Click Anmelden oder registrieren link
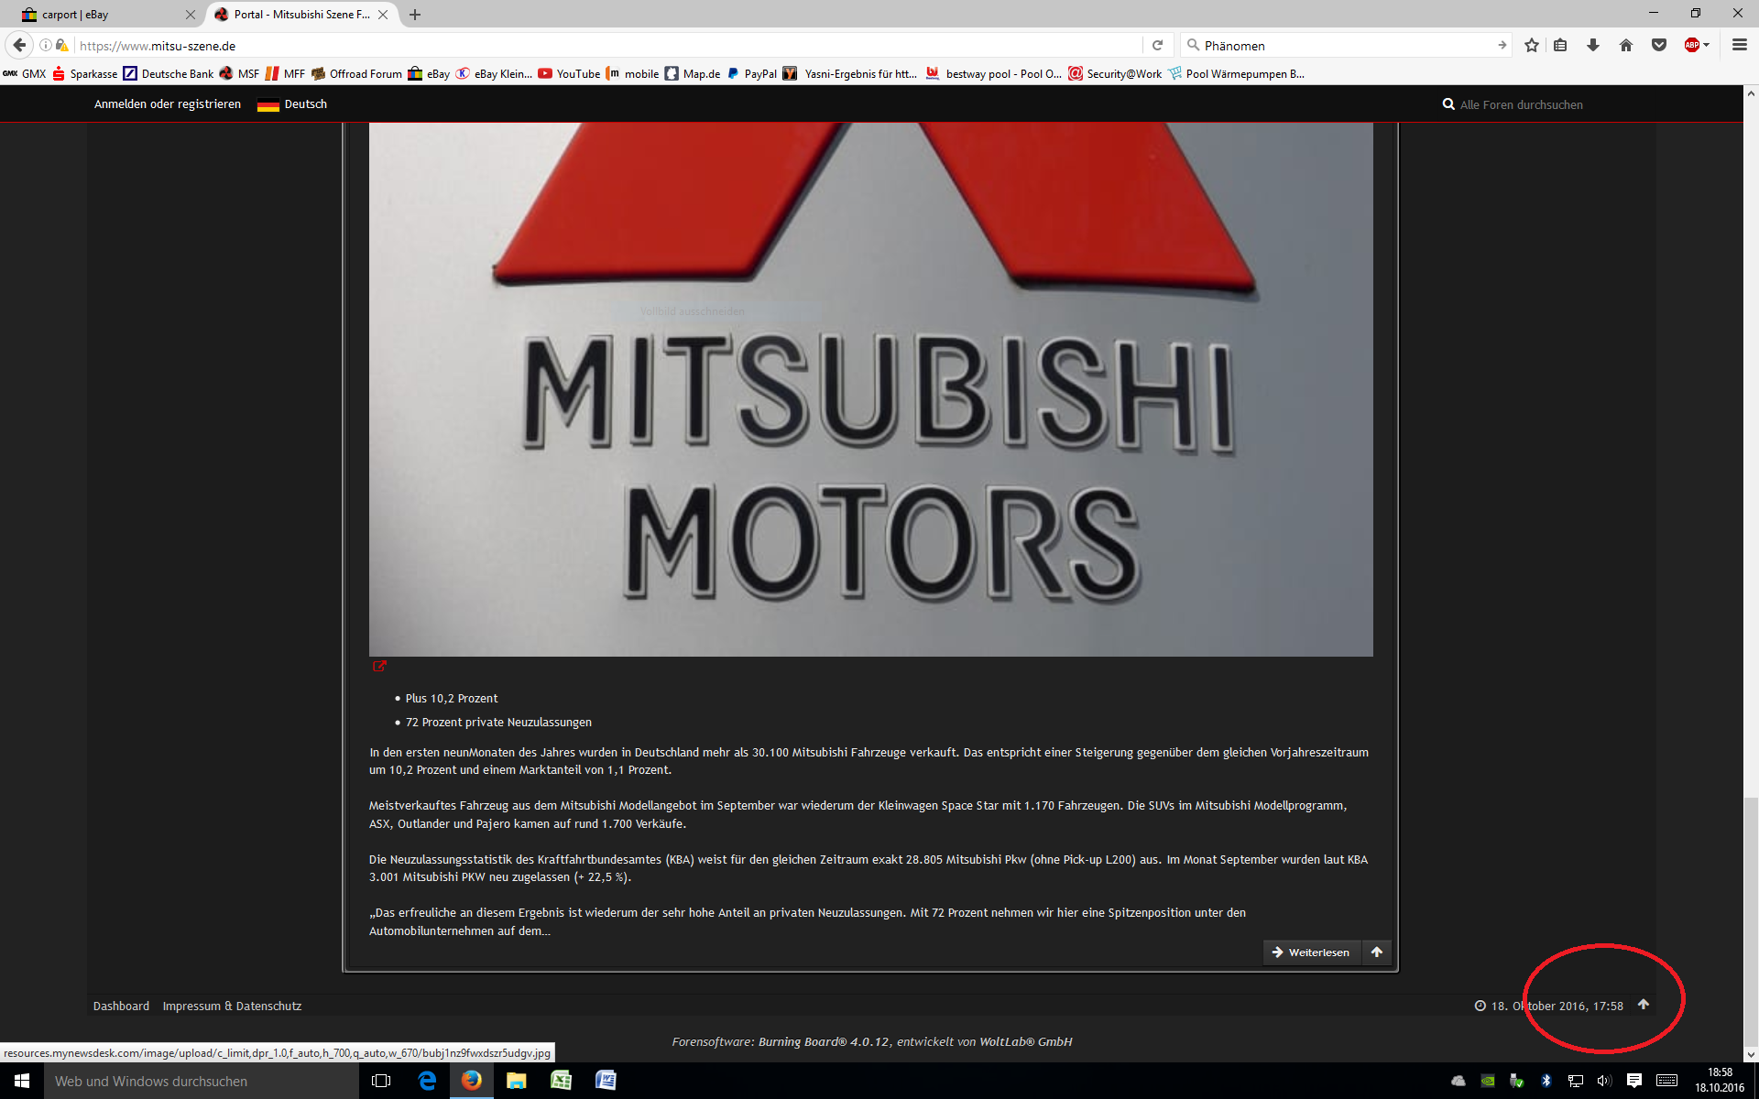The image size is (1759, 1099). [x=168, y=104]
